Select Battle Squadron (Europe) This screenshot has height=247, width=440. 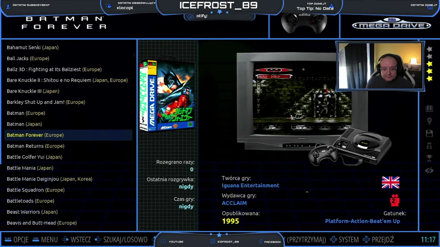pyautogui.click(x=36, y=190)
